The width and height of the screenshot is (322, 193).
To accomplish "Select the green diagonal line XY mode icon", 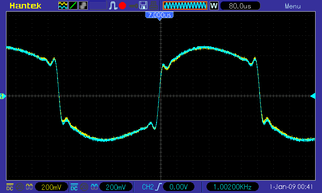I will (73, 6).
